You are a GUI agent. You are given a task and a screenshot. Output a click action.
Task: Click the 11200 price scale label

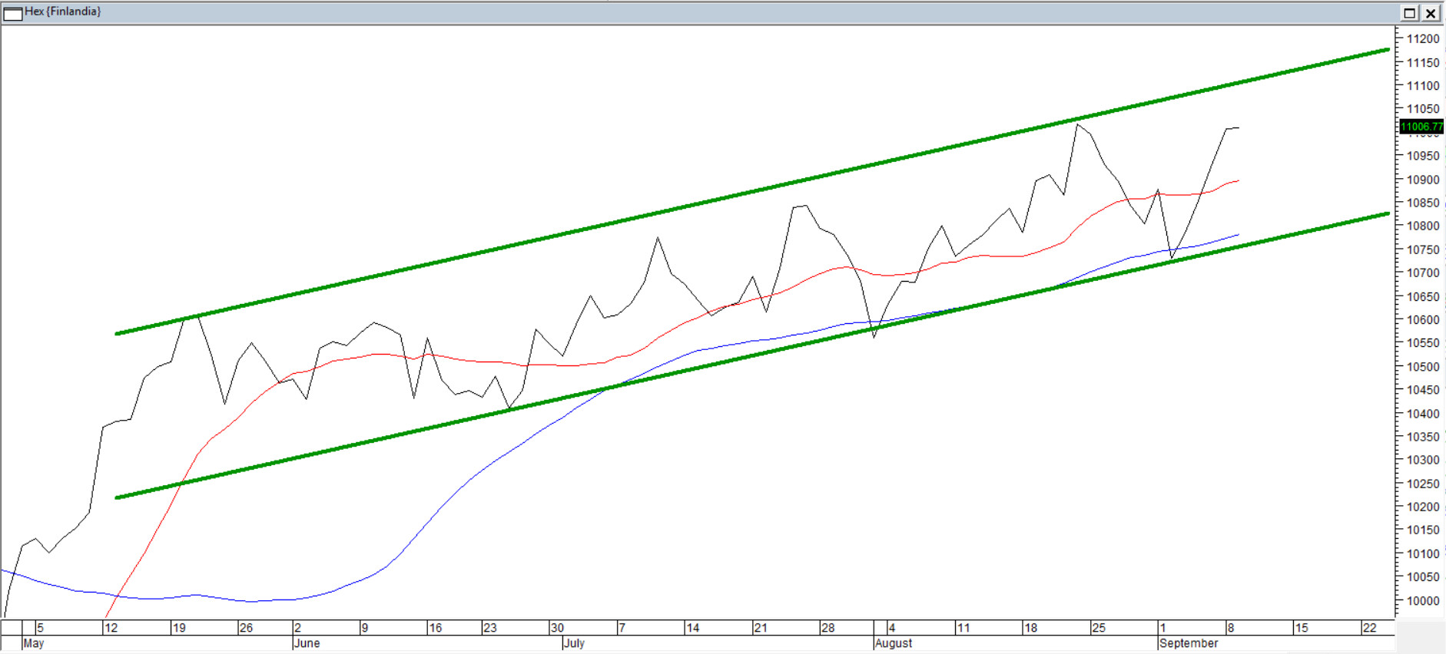coord(1423,39)
